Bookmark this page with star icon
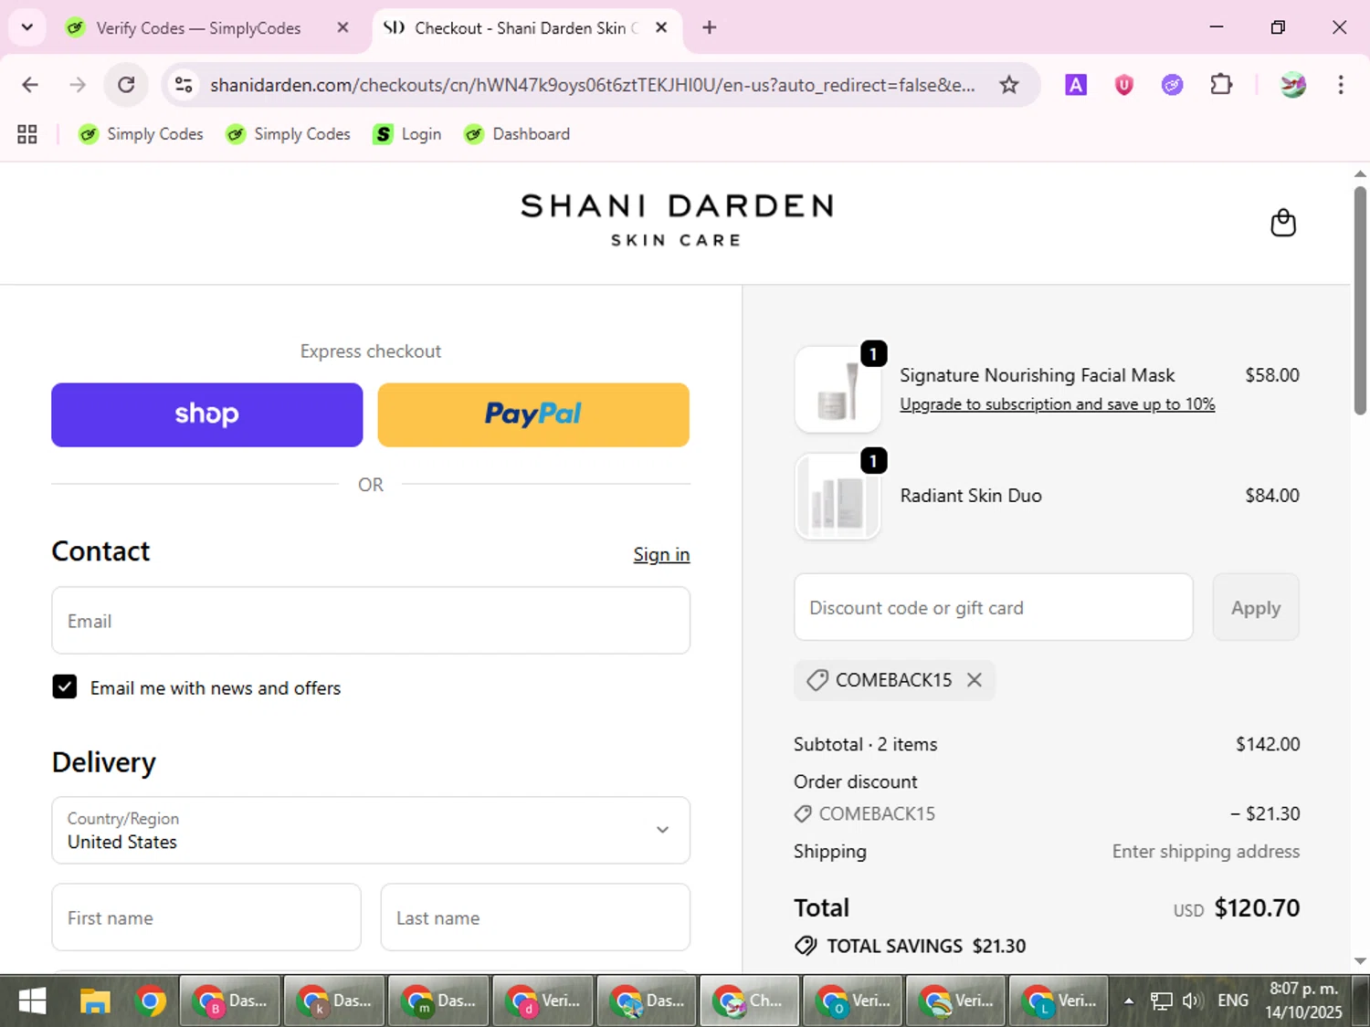1370x1027 pixels. tap(1008, 85)
